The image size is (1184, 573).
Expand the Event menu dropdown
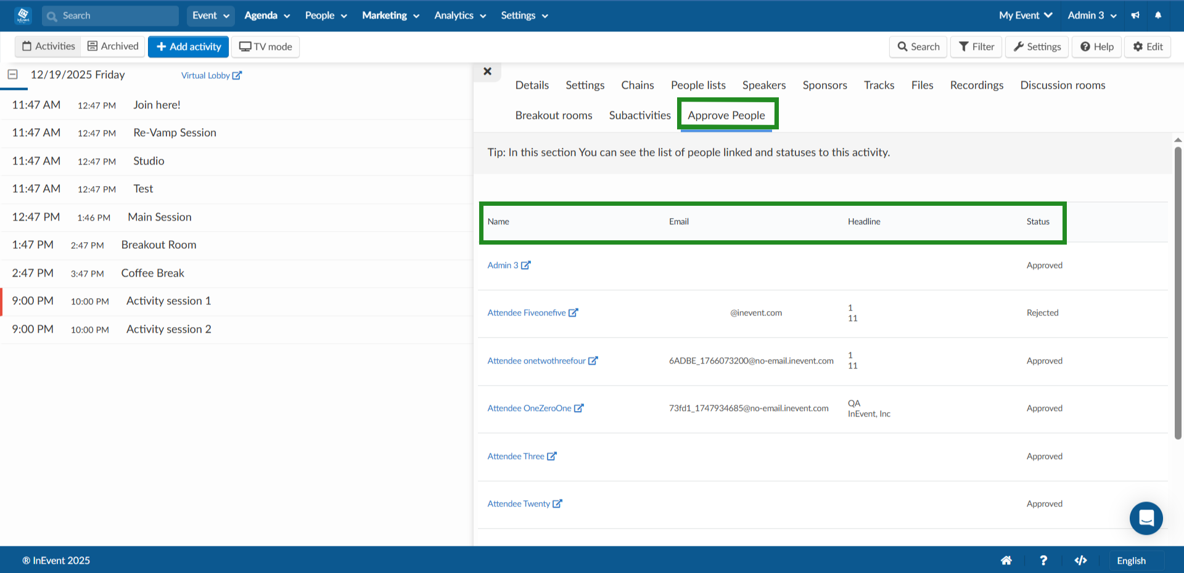[x=210, y=15]
